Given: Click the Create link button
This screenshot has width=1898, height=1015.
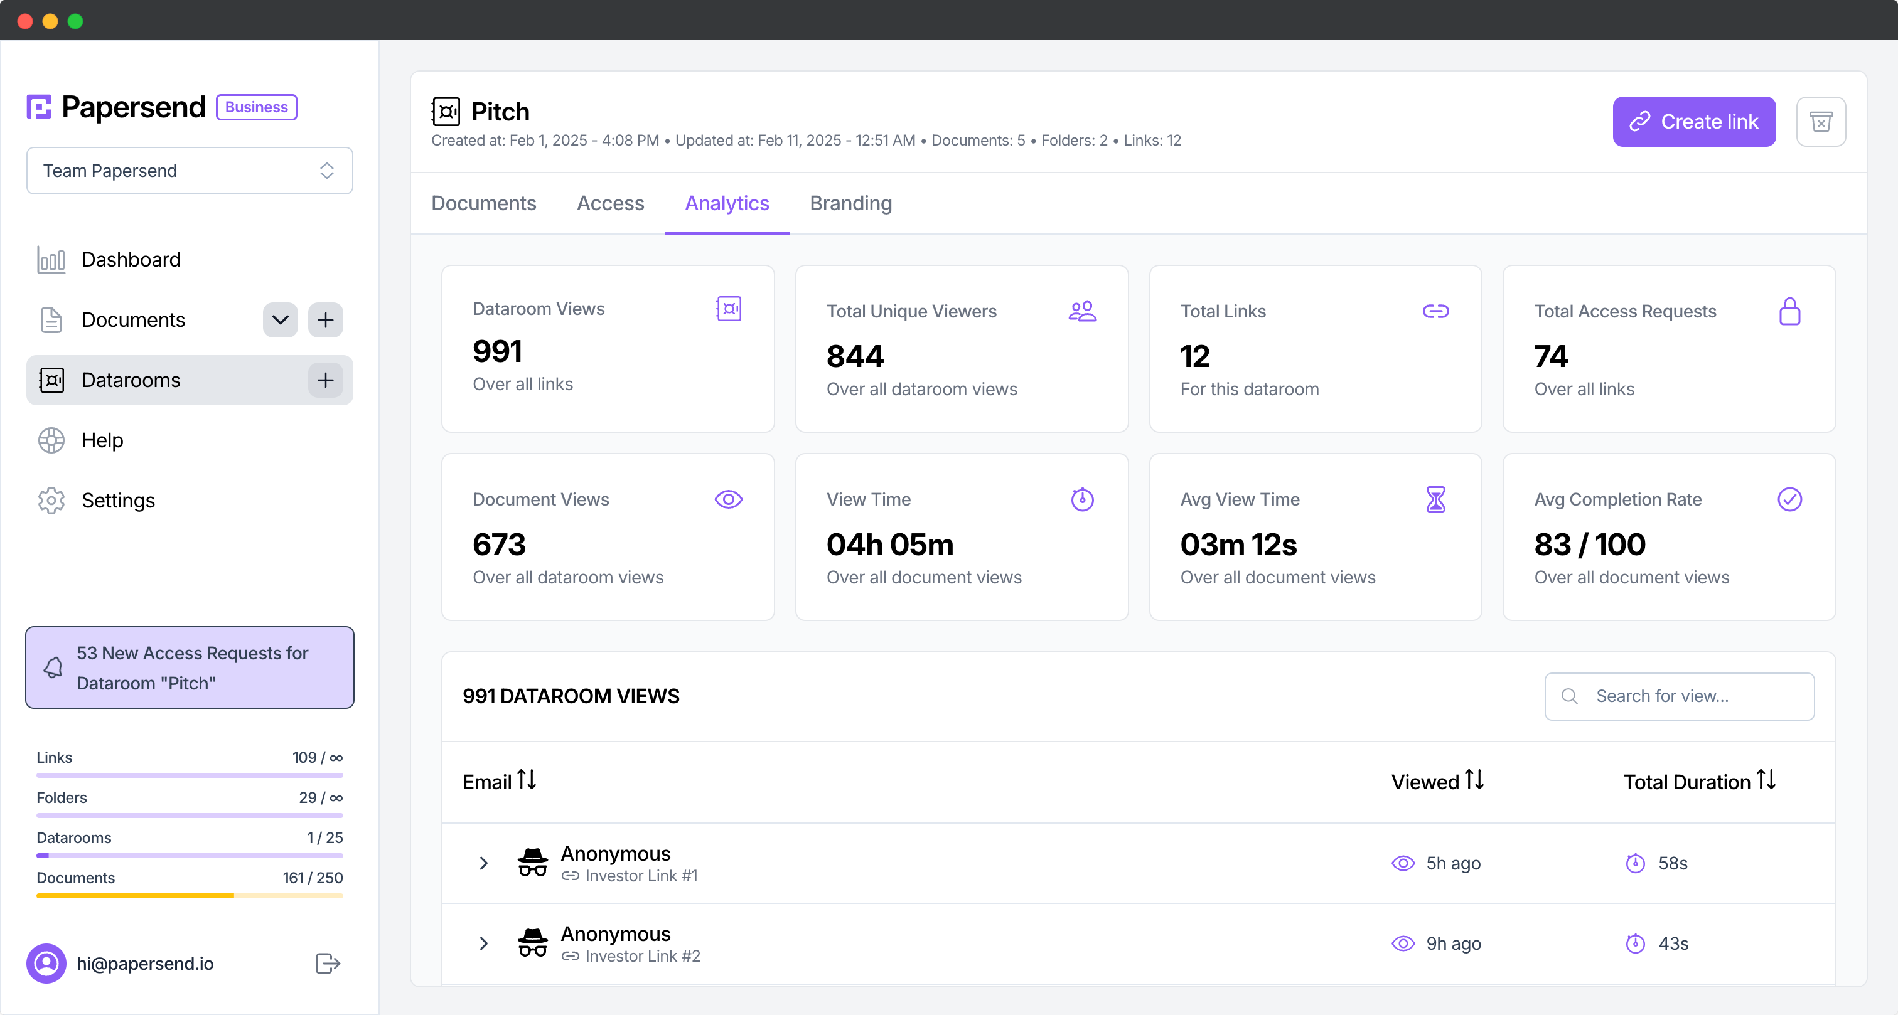Looking at the screenshot, I should tap(1694, 122).
